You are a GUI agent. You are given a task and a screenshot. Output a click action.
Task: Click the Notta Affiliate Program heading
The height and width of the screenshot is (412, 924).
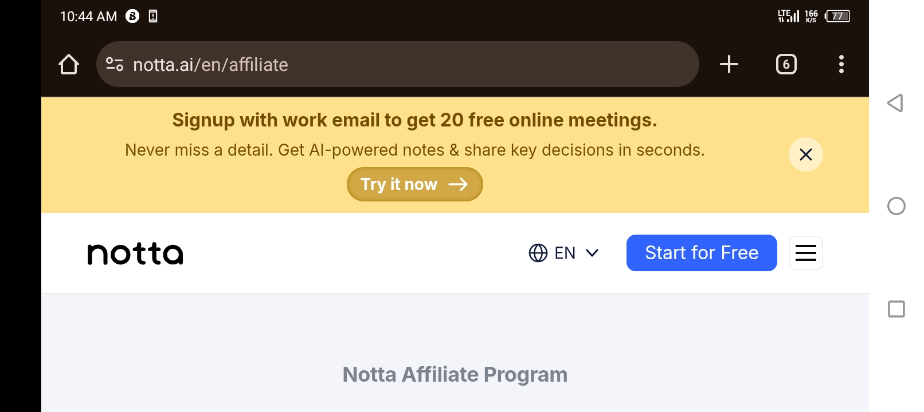click(455, 374)
